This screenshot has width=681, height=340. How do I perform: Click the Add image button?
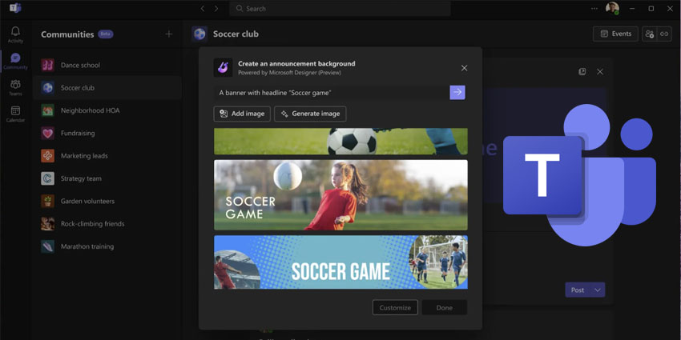[242, 114]
